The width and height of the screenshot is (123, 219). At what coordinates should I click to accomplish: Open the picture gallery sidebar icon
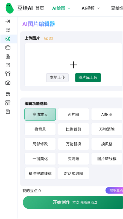[8, 94]
